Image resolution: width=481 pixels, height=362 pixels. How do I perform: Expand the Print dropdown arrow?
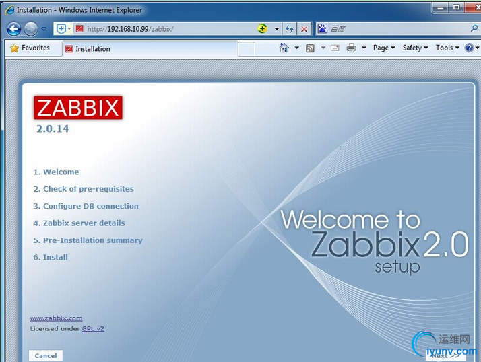tap(364, 48)
